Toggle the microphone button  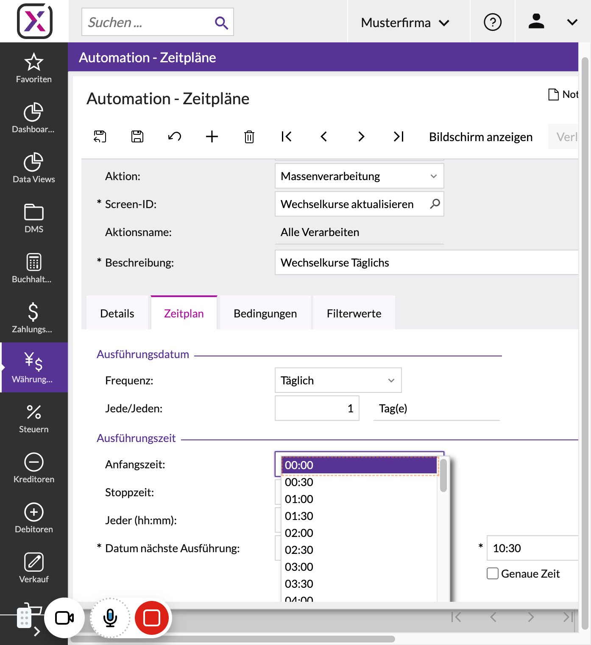click(110, 618)
